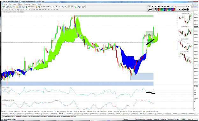Select the trendline tool

15,10
